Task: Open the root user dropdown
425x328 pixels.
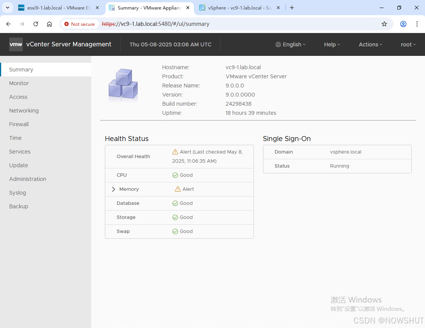Action: pos(408,44)
